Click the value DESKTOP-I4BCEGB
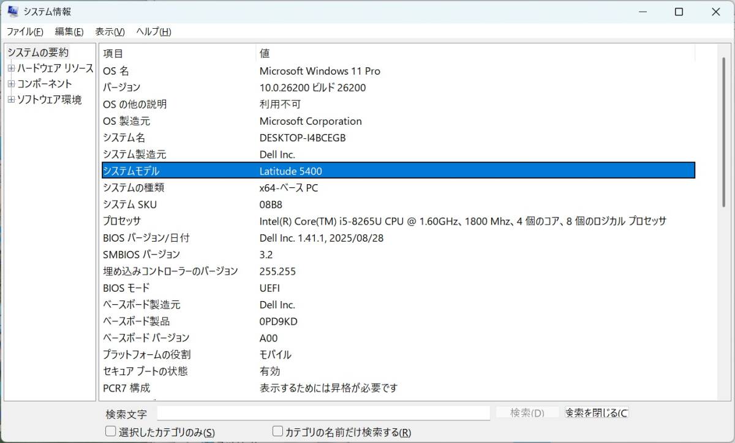The image size is (735, 443). [x=303, y=138]
